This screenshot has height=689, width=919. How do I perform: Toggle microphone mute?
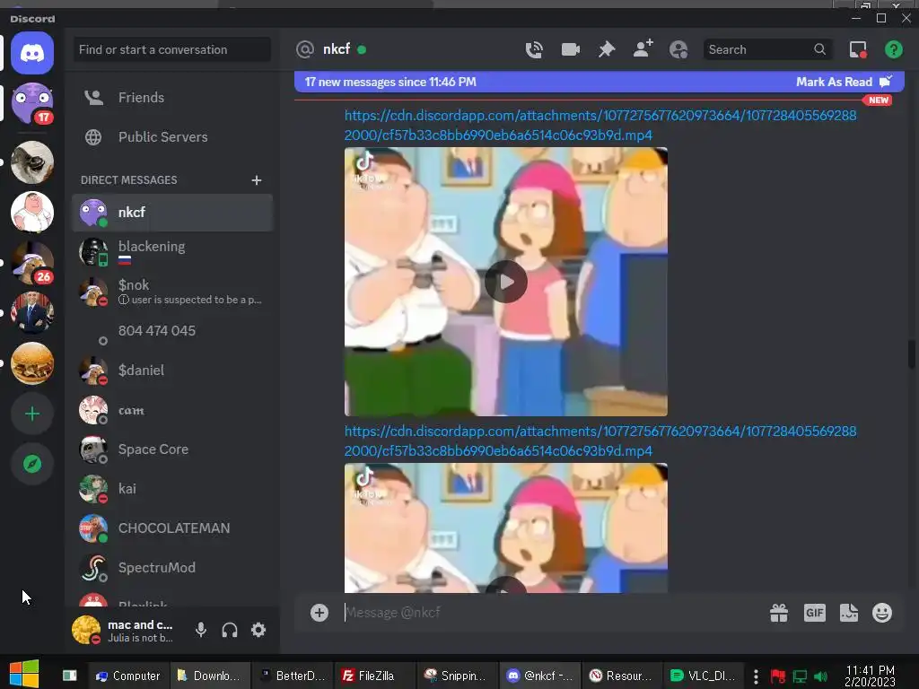[201, 630]
